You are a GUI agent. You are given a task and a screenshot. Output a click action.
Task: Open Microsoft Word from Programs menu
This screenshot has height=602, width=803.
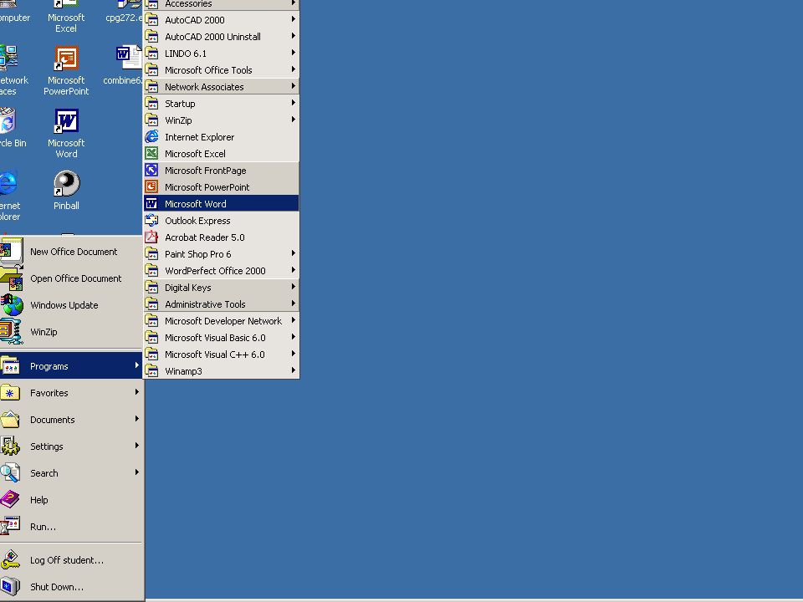point(221,204)
